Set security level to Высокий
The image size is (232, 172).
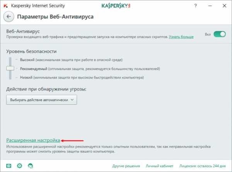click(x=27, y=60)
